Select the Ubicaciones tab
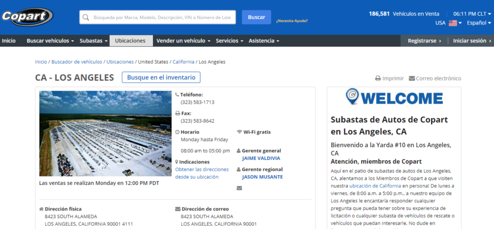Image resolution: width=494 pixels, height=229 pixels. coord(130,41)
